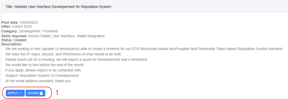Click the Wallet Integration skill text
Screen dimensions: 288x100
[x=91, y=36]
